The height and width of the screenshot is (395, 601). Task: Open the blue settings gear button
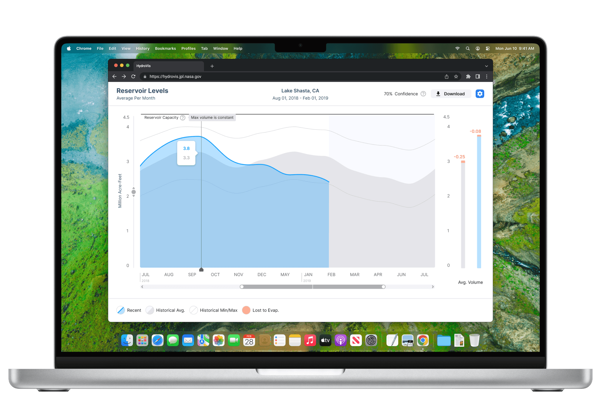click(x=480, y=94)
